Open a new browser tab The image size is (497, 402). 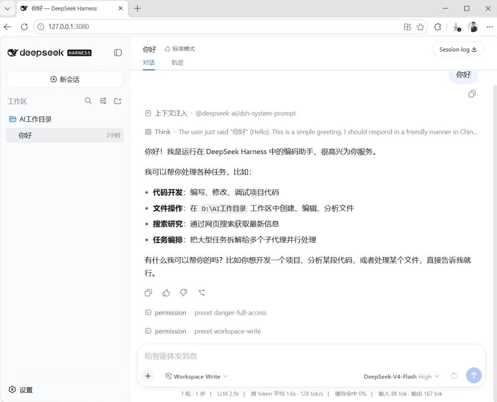[x=137, y=9]
